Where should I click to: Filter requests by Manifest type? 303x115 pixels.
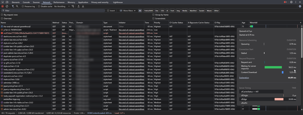coord(193,11)
